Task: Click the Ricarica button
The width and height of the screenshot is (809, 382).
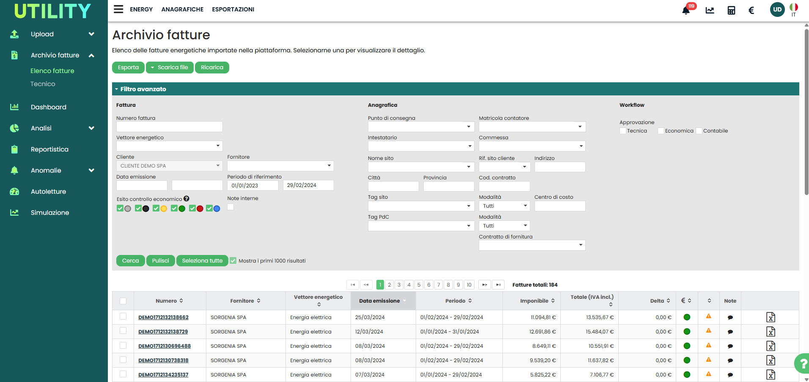Action: coord(212,68)
